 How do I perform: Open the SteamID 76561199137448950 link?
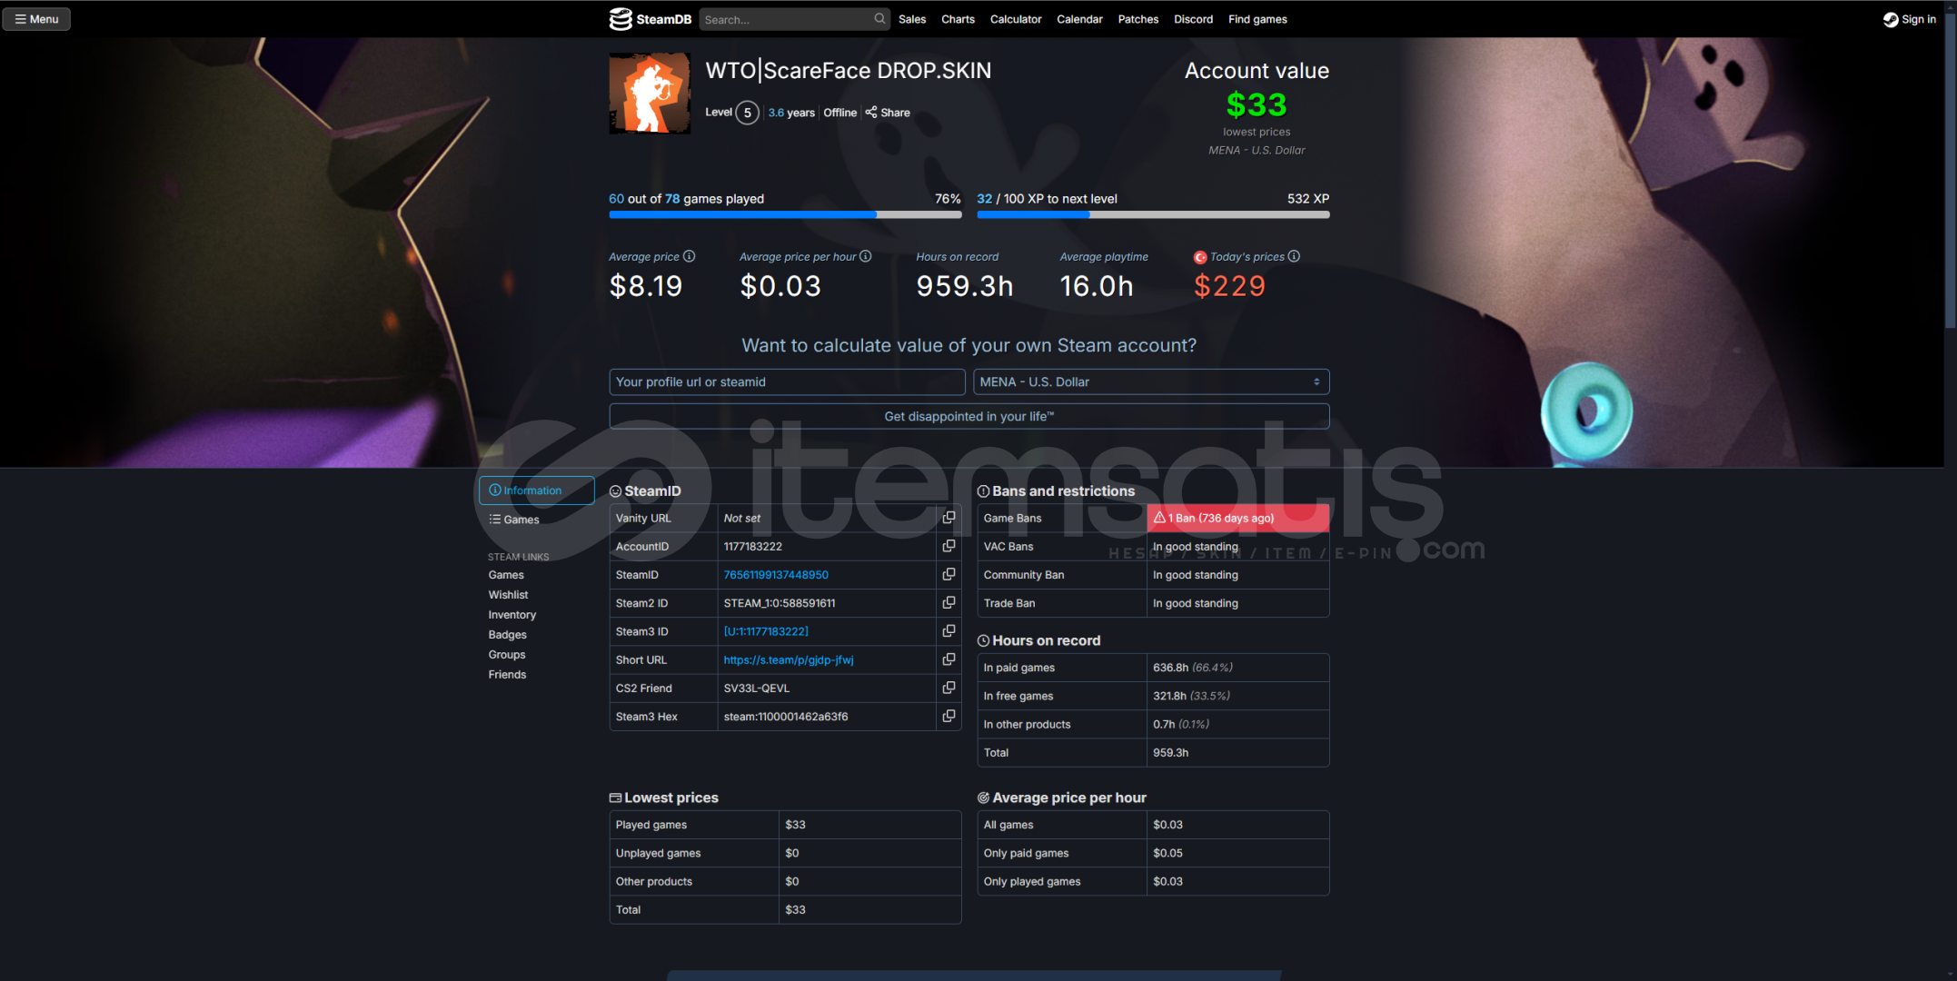click(776, 575)
